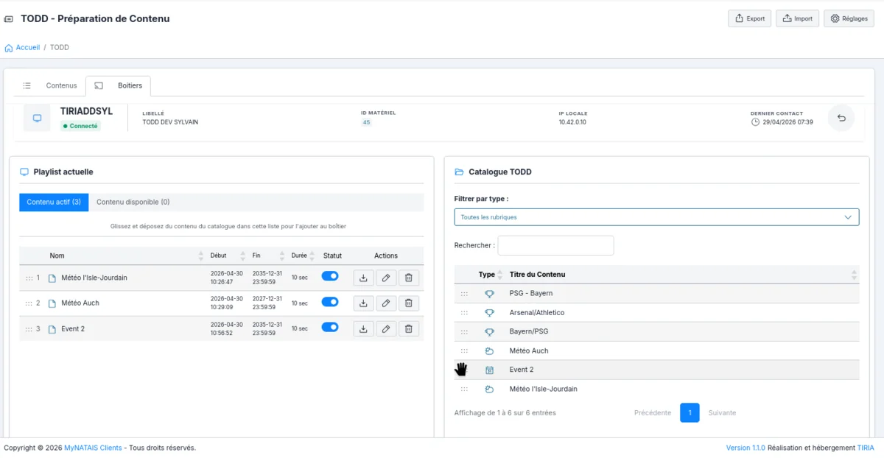
Task: Click the drag handle of playlist row Event 2
Action: (29, 329)
